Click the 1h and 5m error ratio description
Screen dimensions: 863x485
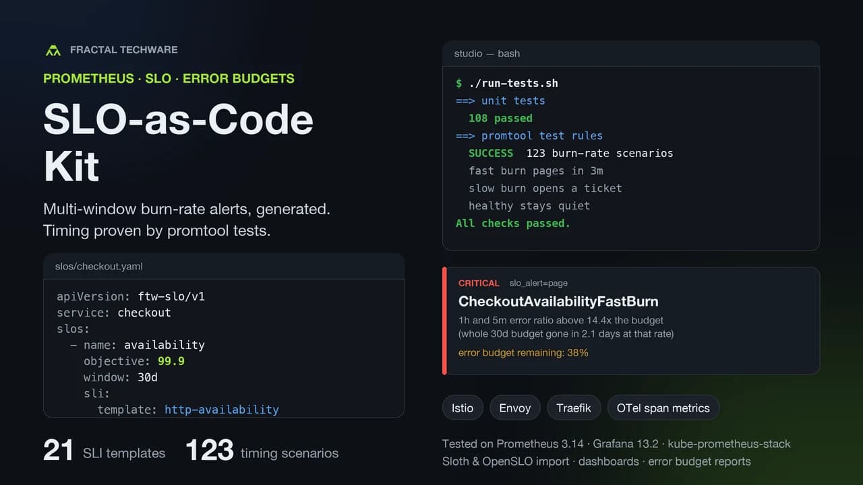point(561,320)
